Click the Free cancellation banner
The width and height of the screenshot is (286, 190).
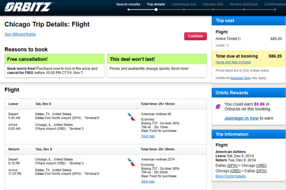pos(55,59)
